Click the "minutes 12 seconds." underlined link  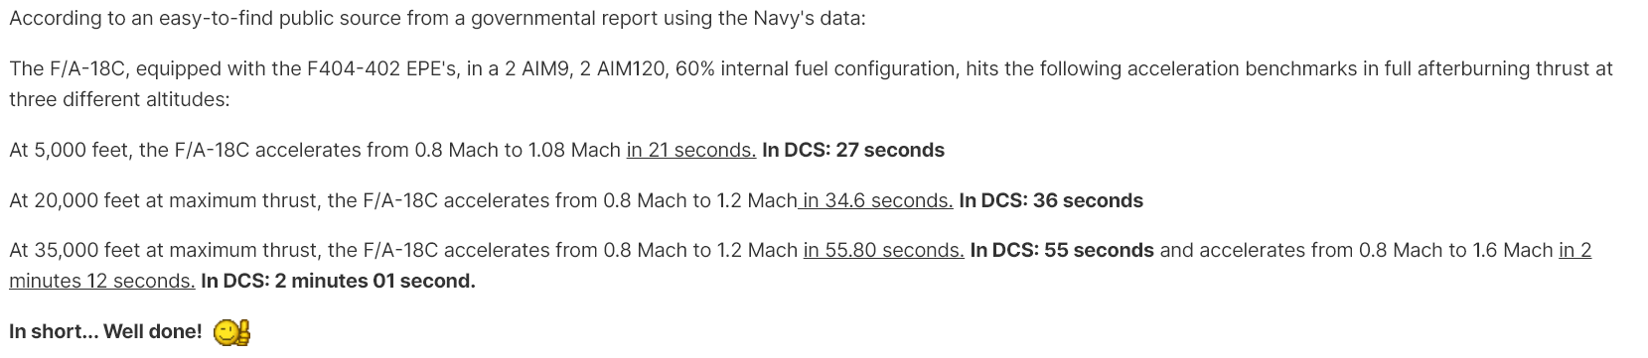(x=102, y=281)
